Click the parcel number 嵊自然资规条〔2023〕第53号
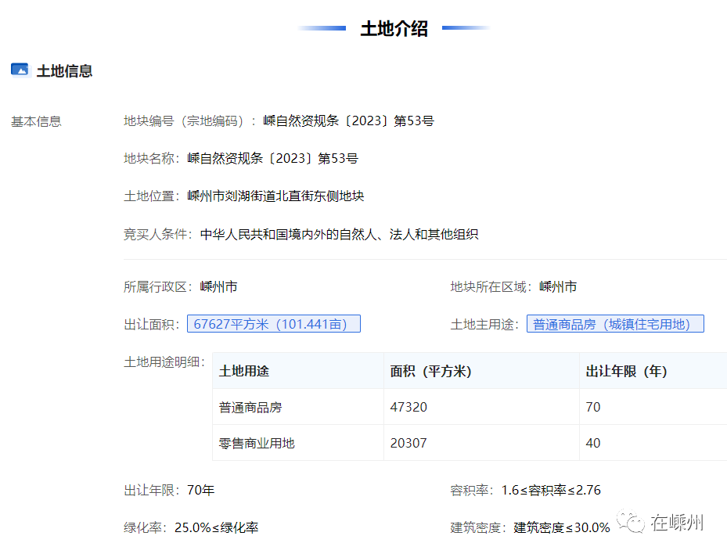Screen dimensions: 727x554 click(348, 121)
